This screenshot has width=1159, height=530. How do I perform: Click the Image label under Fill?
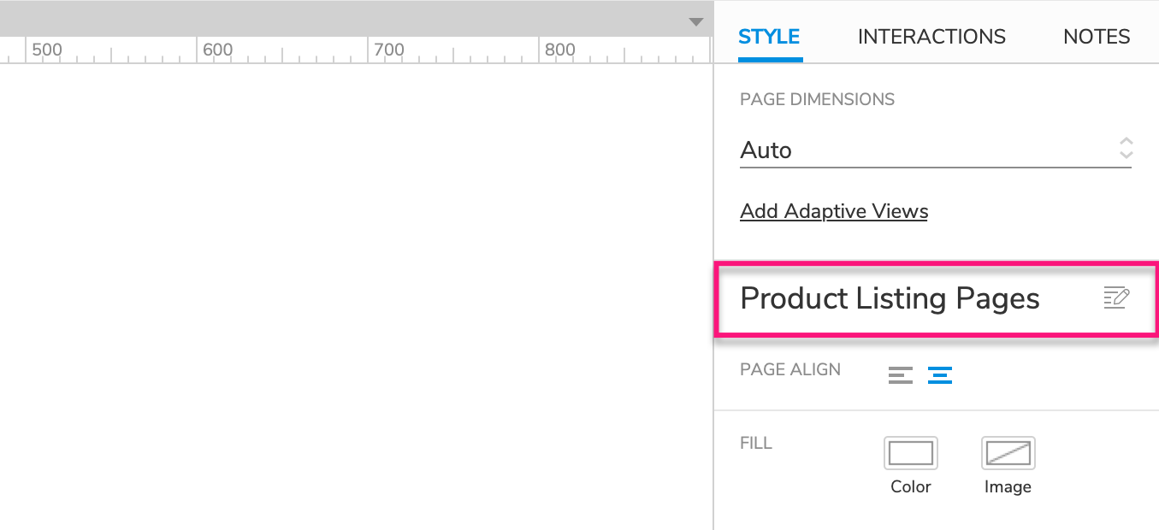click(x=1008, y=486)
